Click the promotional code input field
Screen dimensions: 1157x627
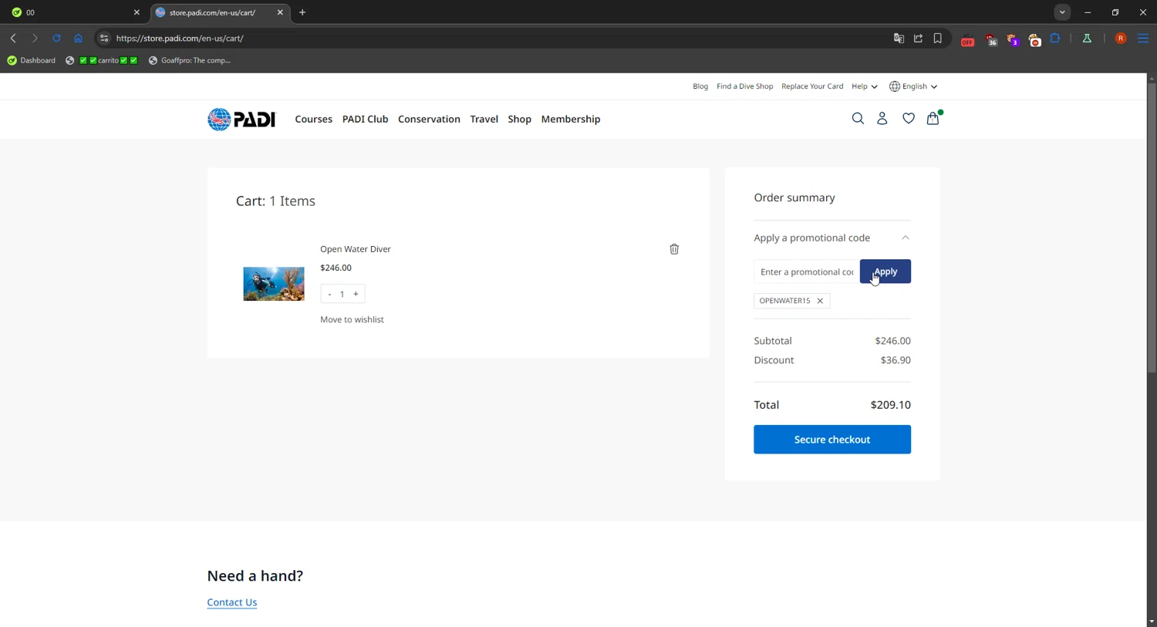click(806, 271)
